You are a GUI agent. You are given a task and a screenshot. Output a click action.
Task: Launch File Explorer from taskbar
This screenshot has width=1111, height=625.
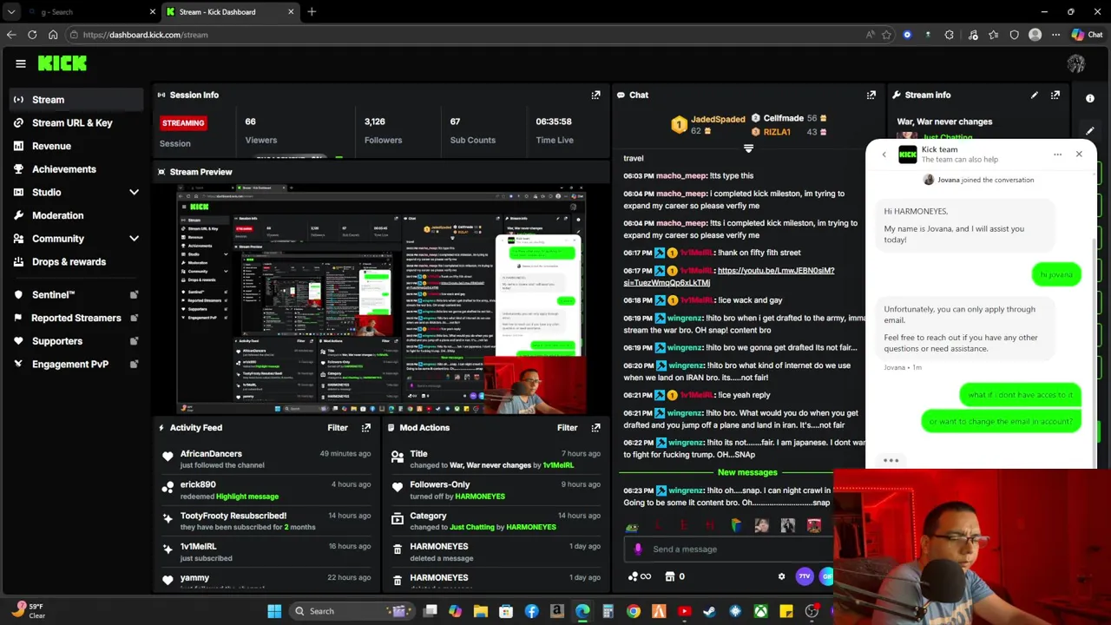(481, 611)
